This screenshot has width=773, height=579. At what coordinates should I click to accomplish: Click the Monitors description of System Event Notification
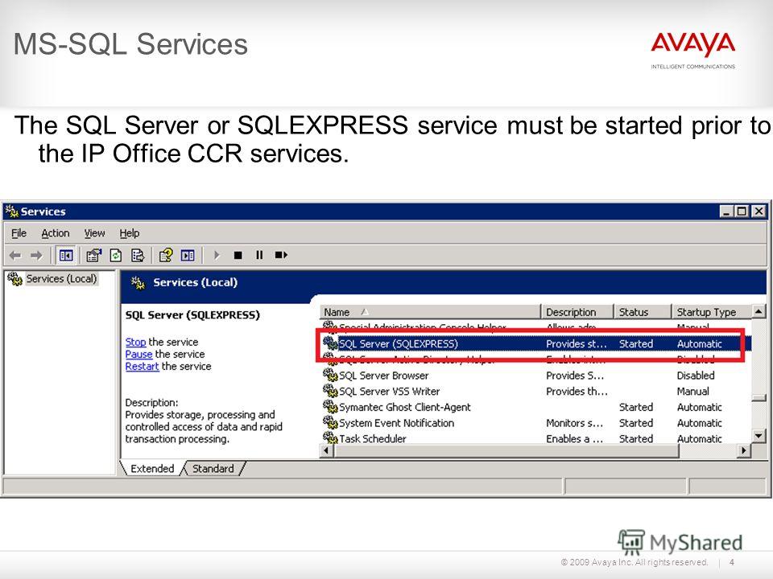[574, 422]
